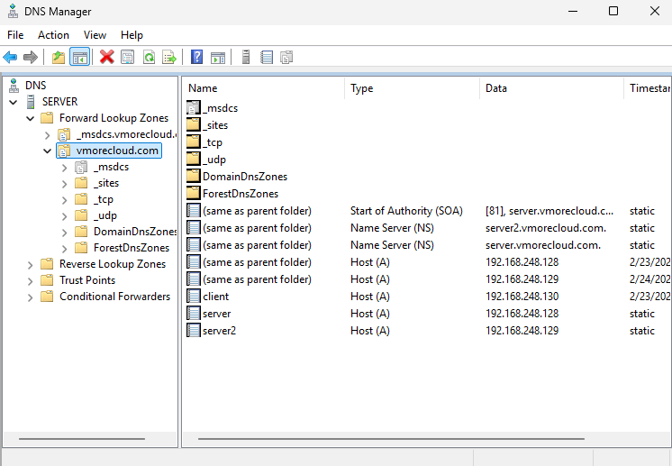The width and height of the screenshot is (672, 466).
Task: Expand the DomainDnsZones tree folder
Action: tap(64, 233)
